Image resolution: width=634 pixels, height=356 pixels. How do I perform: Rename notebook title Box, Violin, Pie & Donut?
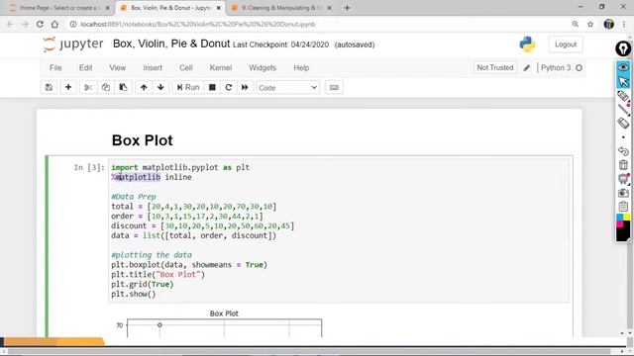pos(171,44)
